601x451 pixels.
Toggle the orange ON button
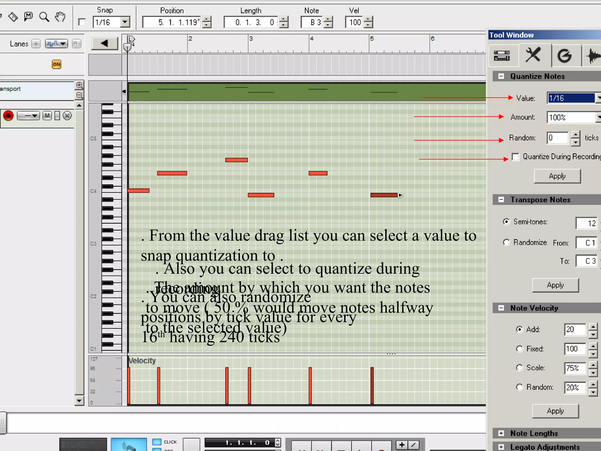click(56, 64)
